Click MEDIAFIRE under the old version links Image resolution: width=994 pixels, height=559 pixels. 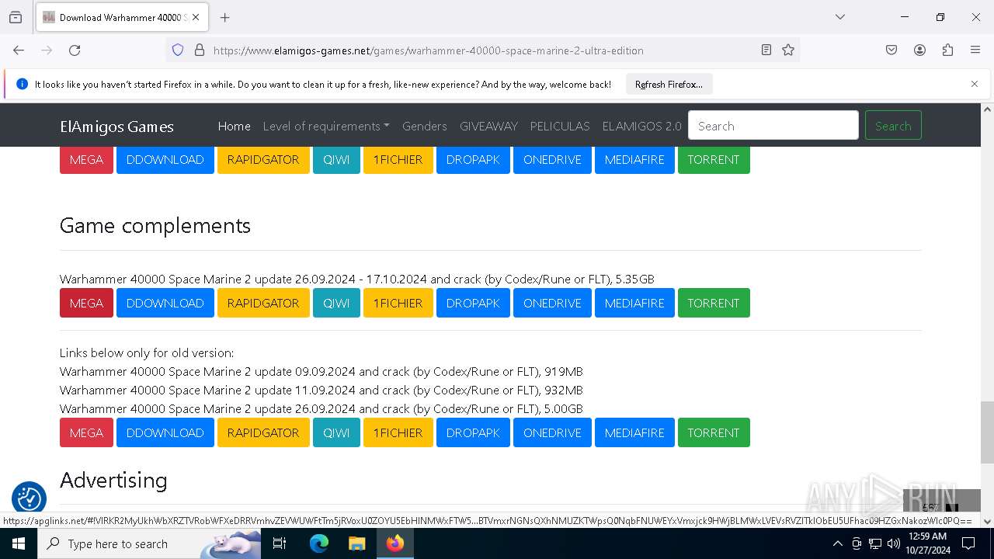(x=634, y=432)
